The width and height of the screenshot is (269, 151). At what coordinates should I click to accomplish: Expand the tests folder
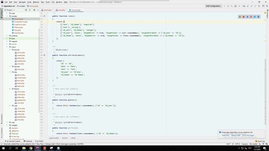coord(7,39)
